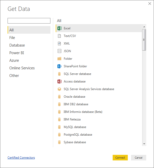This screenshot has height=168, width=154.
Task: Select MySQL database label
Action: point(75,127)
